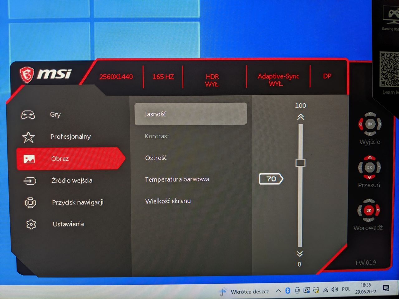Click the FW.019 firmware text
Screen dimensions: 399x299
[x=366, y=263]
